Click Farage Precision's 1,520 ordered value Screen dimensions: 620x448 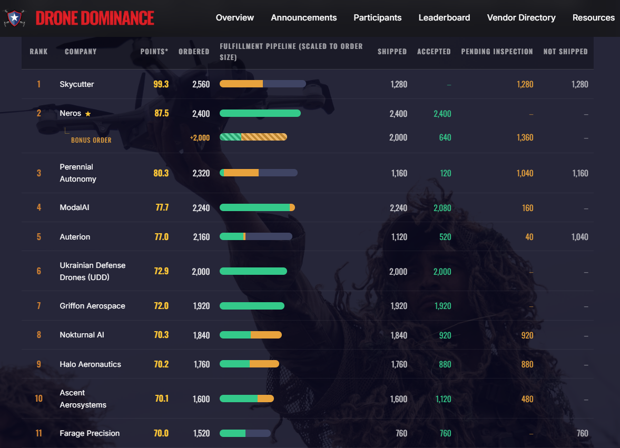click(x=201, y=433)
